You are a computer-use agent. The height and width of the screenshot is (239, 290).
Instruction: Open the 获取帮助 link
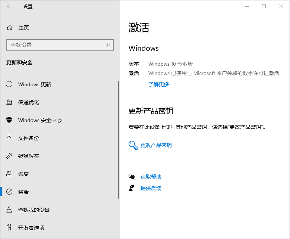tap(151, 177)
